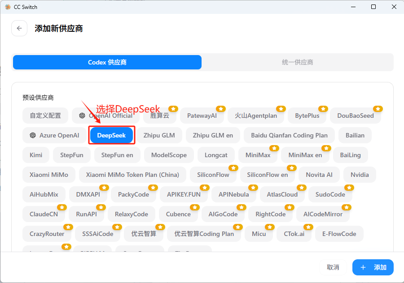Choose Baidu Qianfan Coding Plan
Screen dimensions: 404x283
pos(289,135)
